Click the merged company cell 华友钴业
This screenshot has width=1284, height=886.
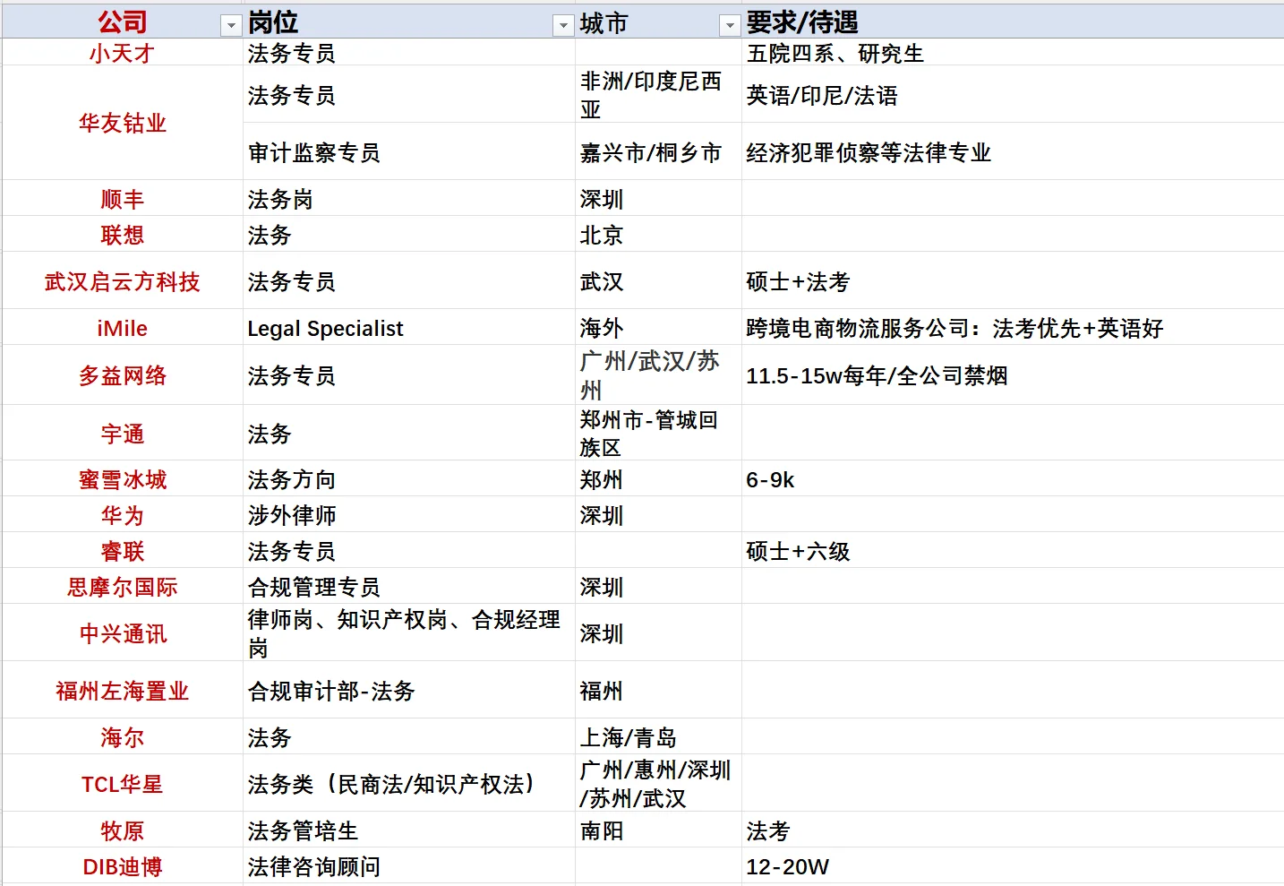[x=123, y=123]
